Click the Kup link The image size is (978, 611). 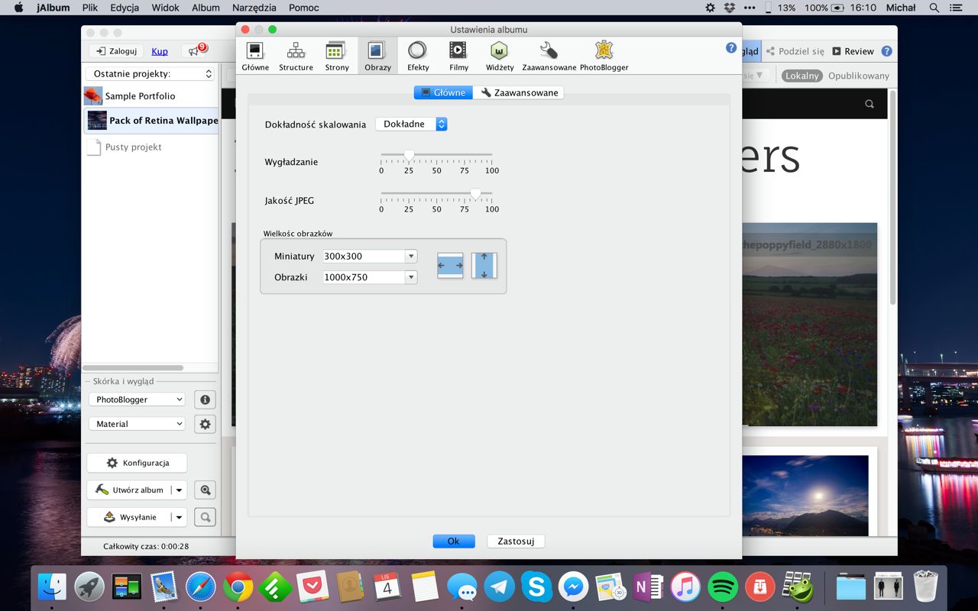160,51
